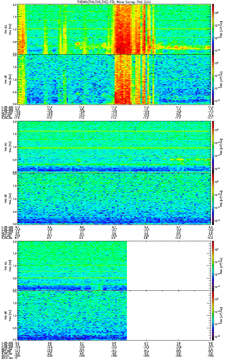225x360 pixels.
Task: Click the 1200 time tick label
Action: pyautogui.click(x=18, y=355)
